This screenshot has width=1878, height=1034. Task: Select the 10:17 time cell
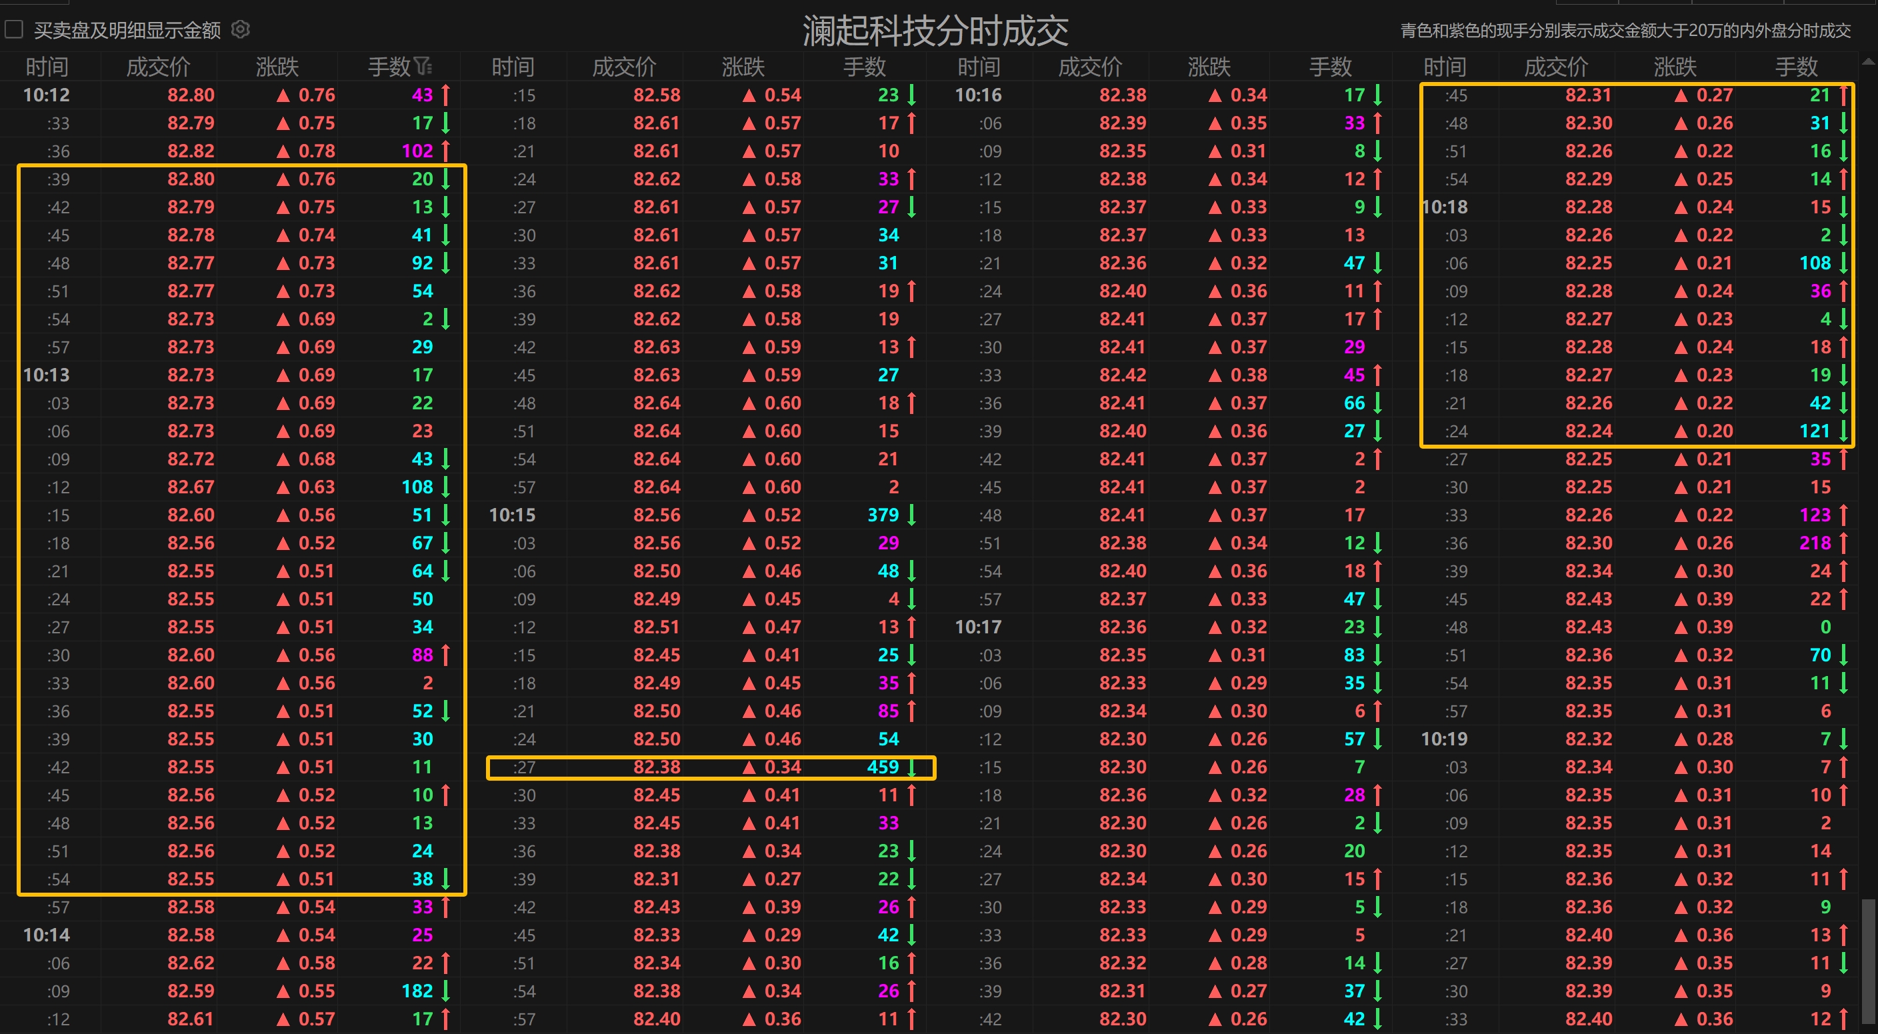[x=979, y=627]
